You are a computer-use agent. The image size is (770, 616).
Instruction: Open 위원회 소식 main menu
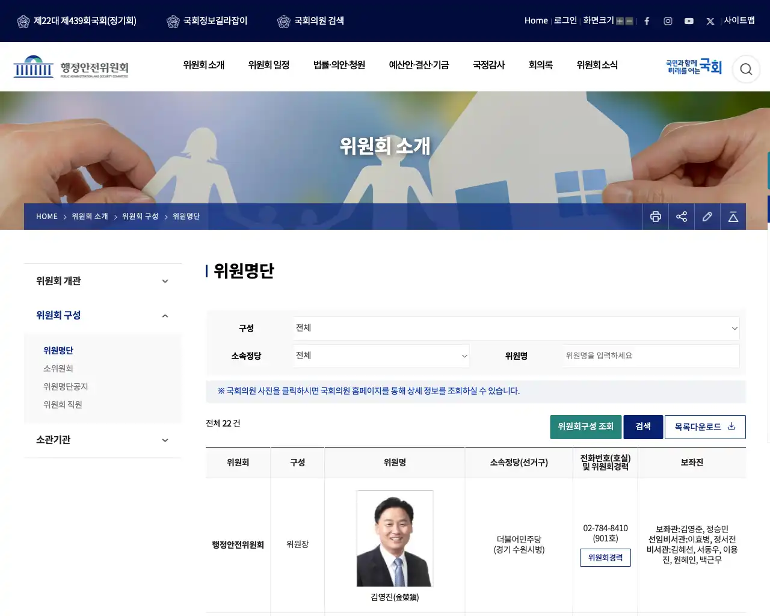point(597,65)
